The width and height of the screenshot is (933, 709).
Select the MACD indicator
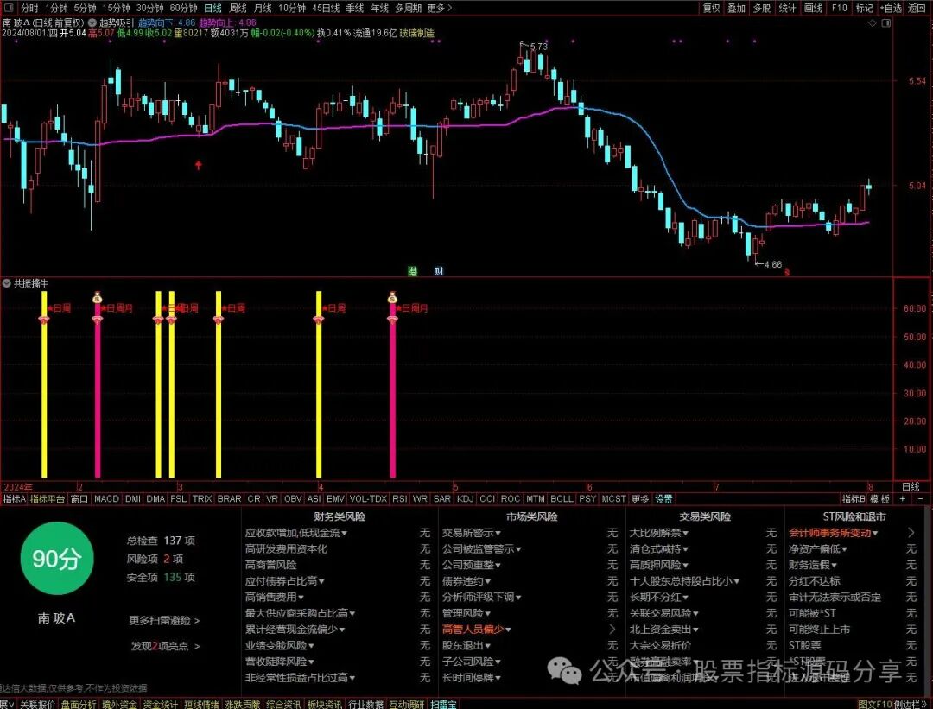pyautogui.click(x=106, y=499)
